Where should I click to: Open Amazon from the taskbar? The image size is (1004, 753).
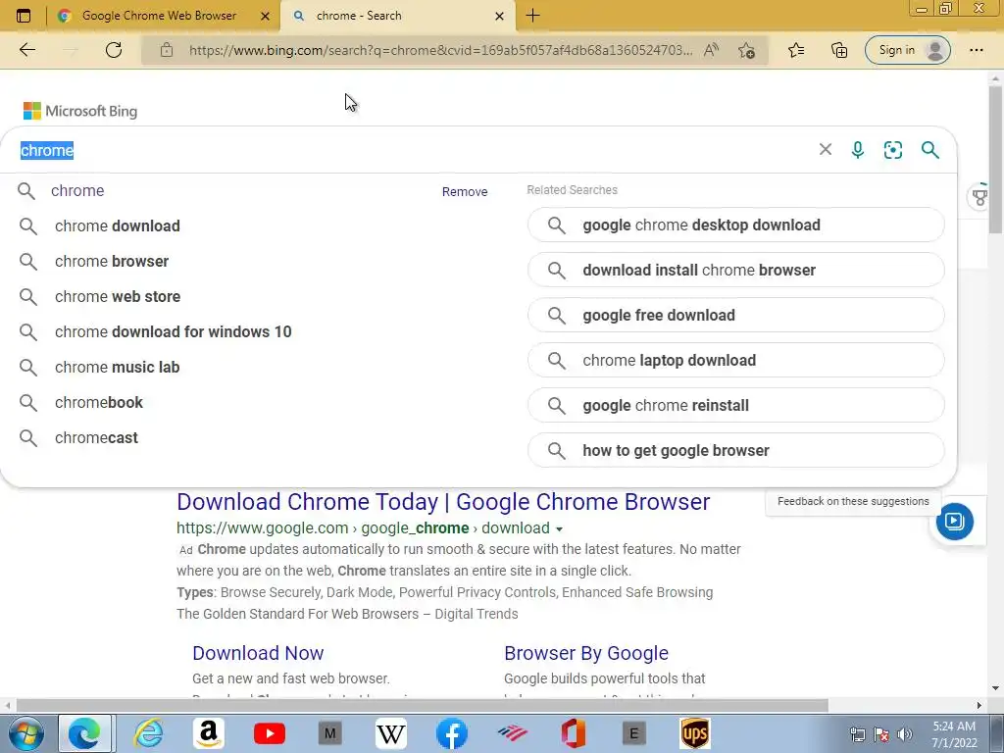pyautogui.click(x=208, y=733)
